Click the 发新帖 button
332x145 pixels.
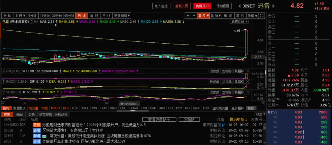pyautogui.click(x=189, y=120)
